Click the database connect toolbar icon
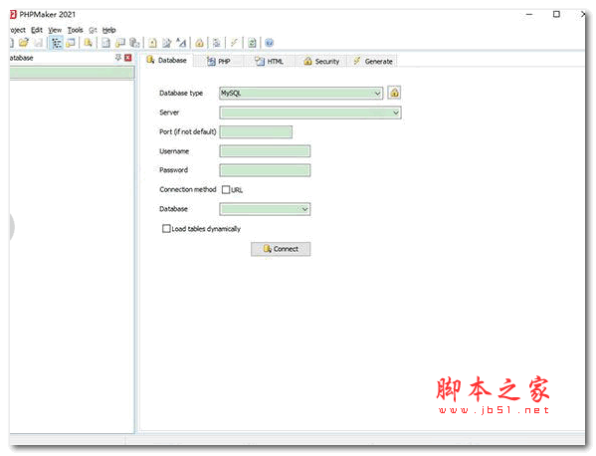This screenshot has width=596, height=456. [89, 43]
